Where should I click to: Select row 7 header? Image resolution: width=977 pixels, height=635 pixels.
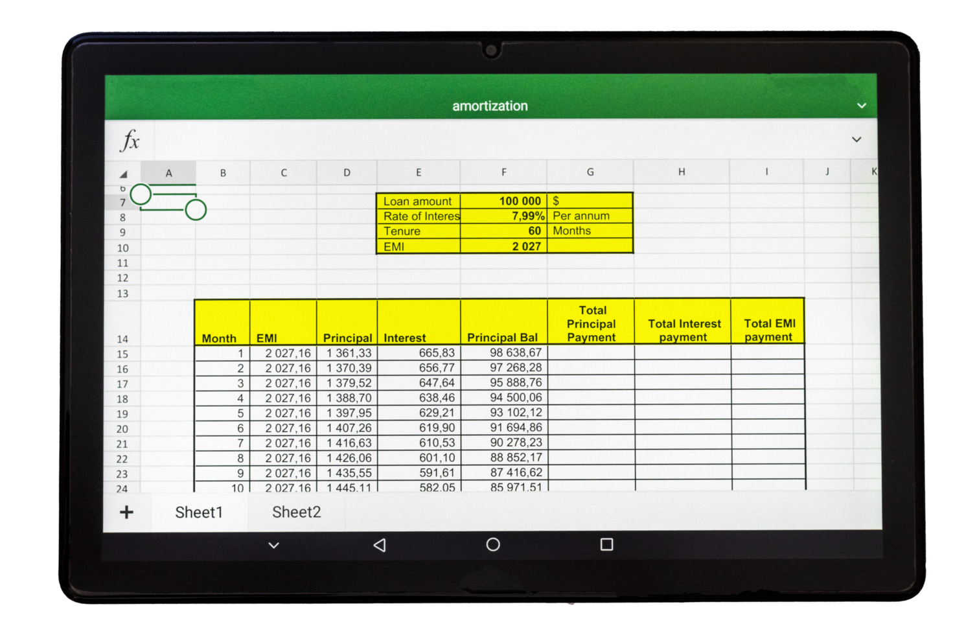coord(122,203)
